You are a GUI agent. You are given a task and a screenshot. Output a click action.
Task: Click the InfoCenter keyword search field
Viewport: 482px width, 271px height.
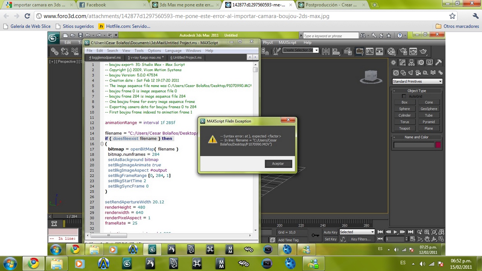[x=330, y=36]
